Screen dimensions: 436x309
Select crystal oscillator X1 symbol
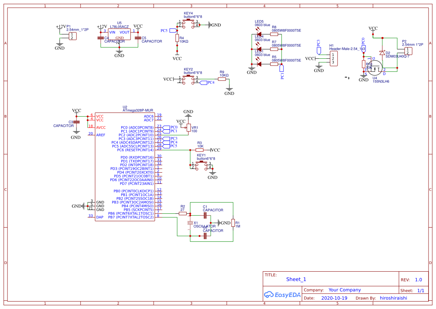click(191, 222)
